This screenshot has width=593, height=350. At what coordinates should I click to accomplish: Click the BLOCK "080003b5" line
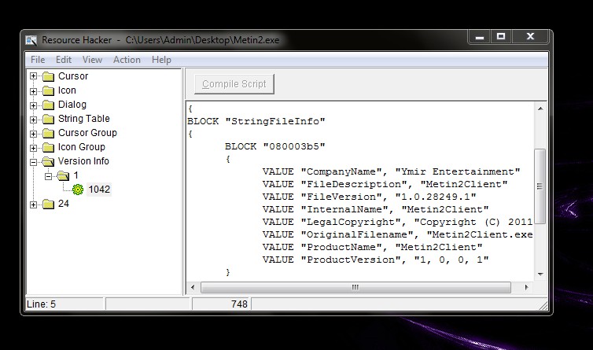pos(275,146)
